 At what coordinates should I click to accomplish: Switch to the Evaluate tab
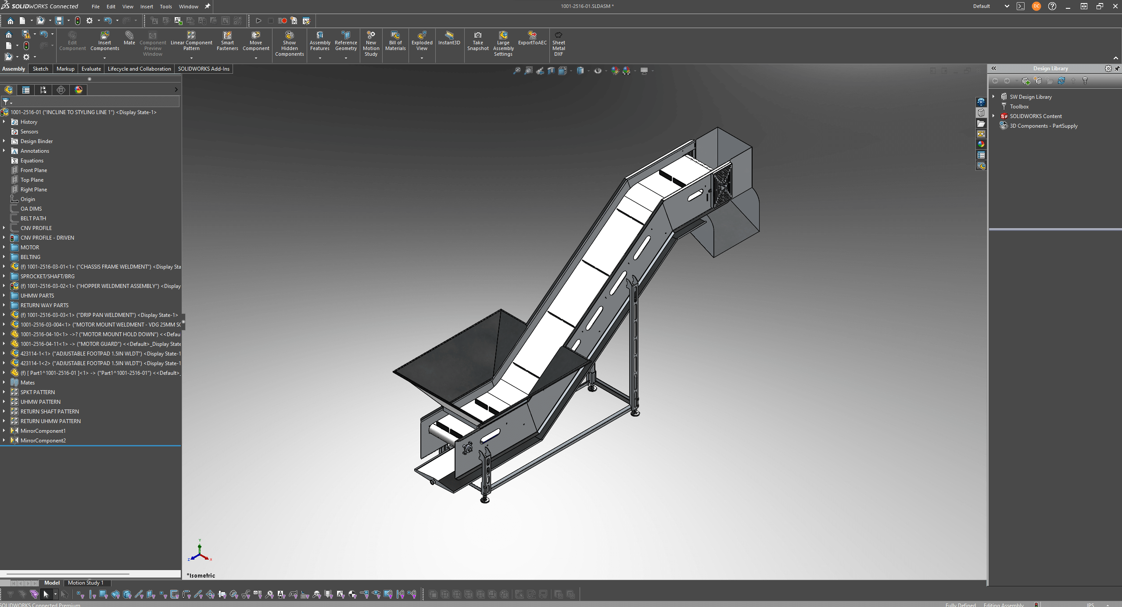click(91, 69)
